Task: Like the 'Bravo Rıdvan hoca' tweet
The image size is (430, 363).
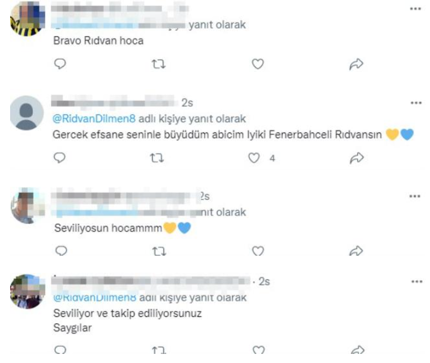Action: (x=258, y=64)
